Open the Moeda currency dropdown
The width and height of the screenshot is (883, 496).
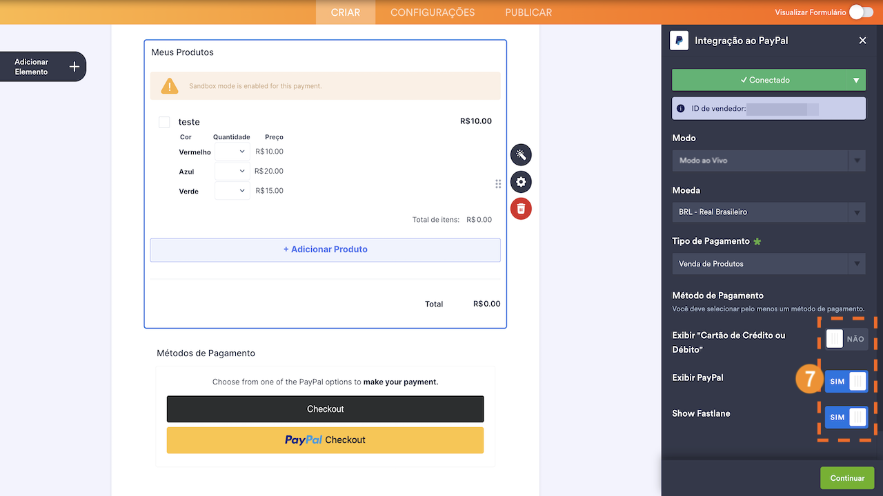tap(768, 212)
